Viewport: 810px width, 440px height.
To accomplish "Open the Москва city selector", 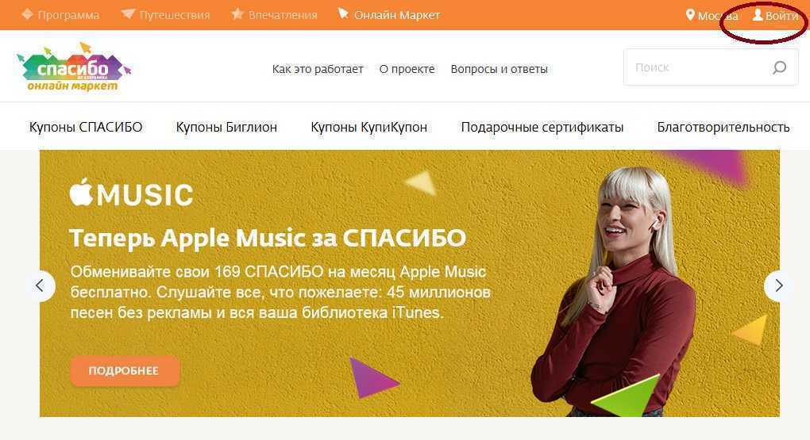I will click(x=712, y=16).
